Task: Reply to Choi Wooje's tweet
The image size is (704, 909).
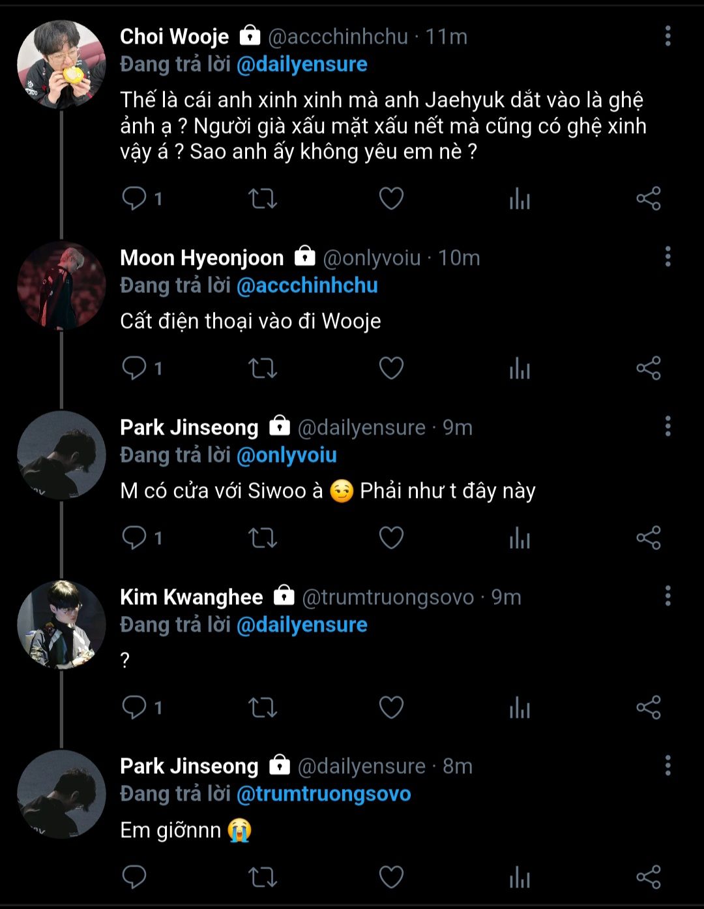Action: (x=135, y=198)
